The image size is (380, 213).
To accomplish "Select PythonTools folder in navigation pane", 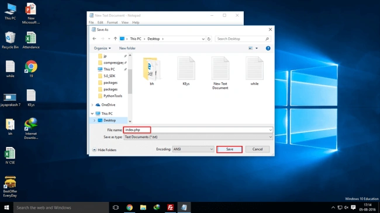I will [110, 96].
